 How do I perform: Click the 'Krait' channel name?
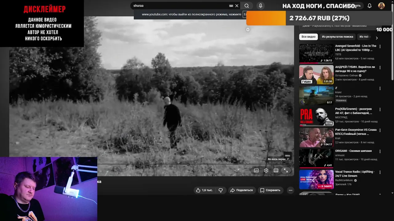tap(338, 138)
